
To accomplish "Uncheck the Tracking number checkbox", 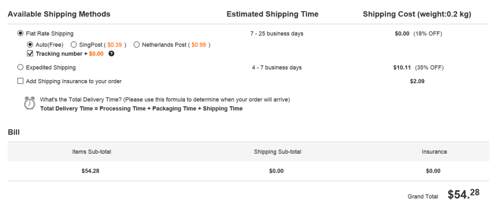I will point(30,54).
